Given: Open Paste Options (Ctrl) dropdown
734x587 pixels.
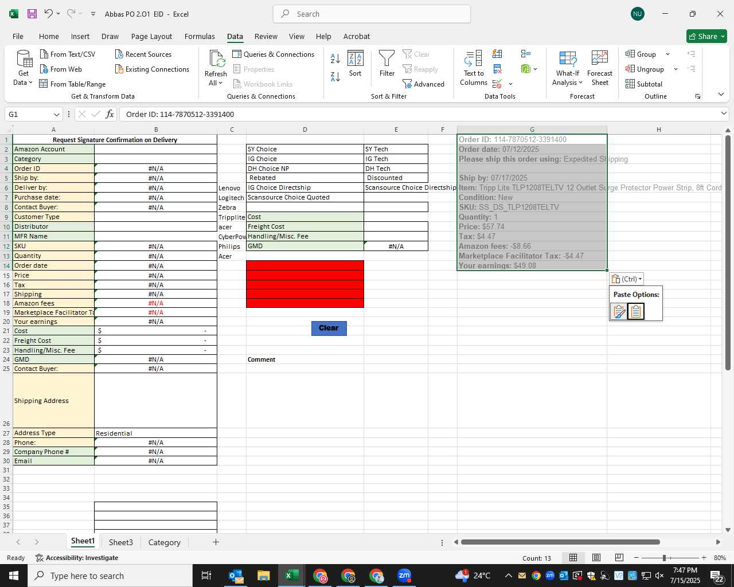Looking at the screenshot, I should coord(627,279).
